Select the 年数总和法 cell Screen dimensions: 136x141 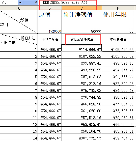[x=118, y=39]
